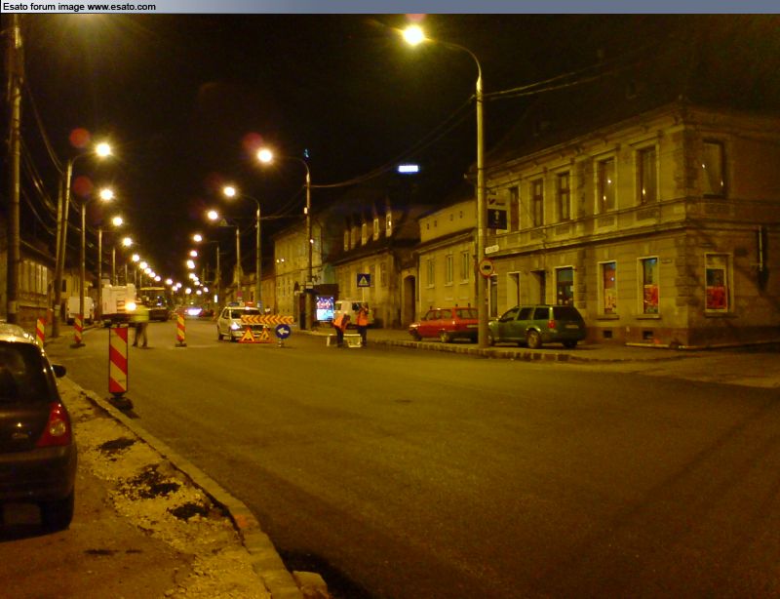Click the 'Esato forum image www.esato.com' title text
This screenshot has height=599, width=780.
79,7
